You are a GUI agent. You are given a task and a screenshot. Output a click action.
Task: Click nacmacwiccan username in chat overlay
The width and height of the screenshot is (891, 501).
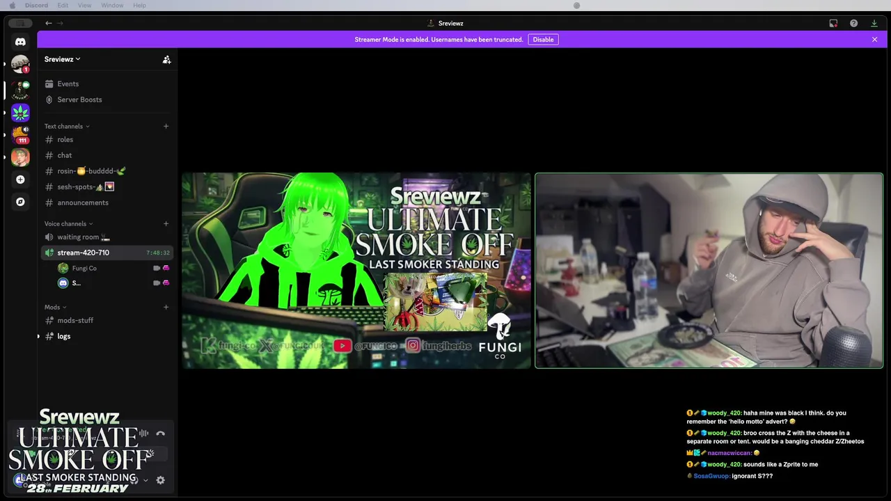(730, 453)
